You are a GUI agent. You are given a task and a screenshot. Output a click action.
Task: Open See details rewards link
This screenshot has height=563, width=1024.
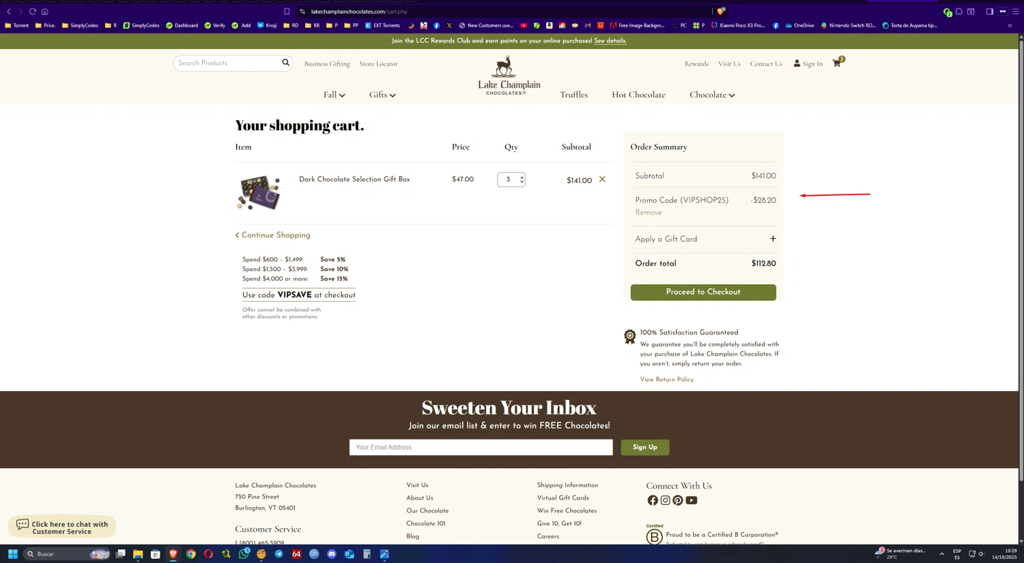610,41
